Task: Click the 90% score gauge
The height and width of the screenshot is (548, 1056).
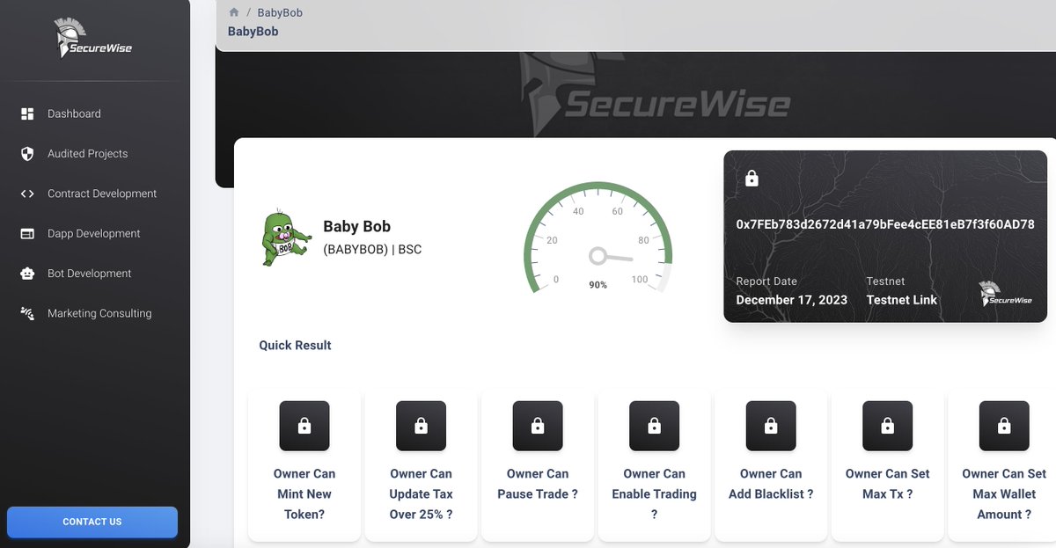Action: click(x=598, y=238)
